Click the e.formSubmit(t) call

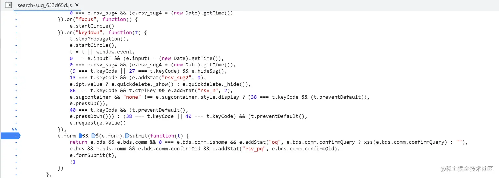(x=92, y=155)
